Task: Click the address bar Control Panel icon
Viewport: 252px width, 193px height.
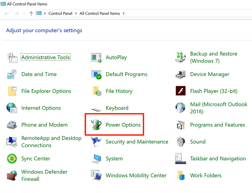Action: [x=39, y=13]
